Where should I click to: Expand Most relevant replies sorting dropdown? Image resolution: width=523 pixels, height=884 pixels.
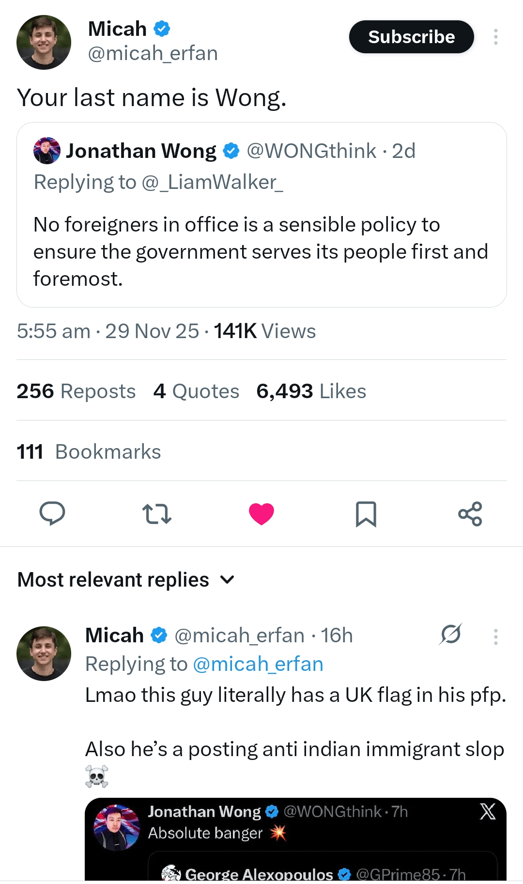click(227, 579)
